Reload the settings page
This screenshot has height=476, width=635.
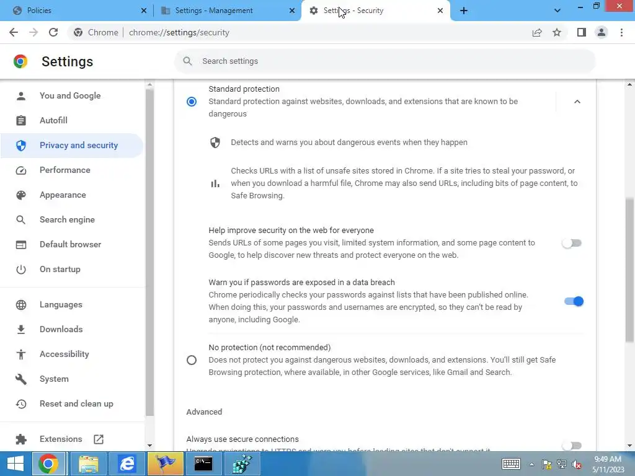coord(53,32)
